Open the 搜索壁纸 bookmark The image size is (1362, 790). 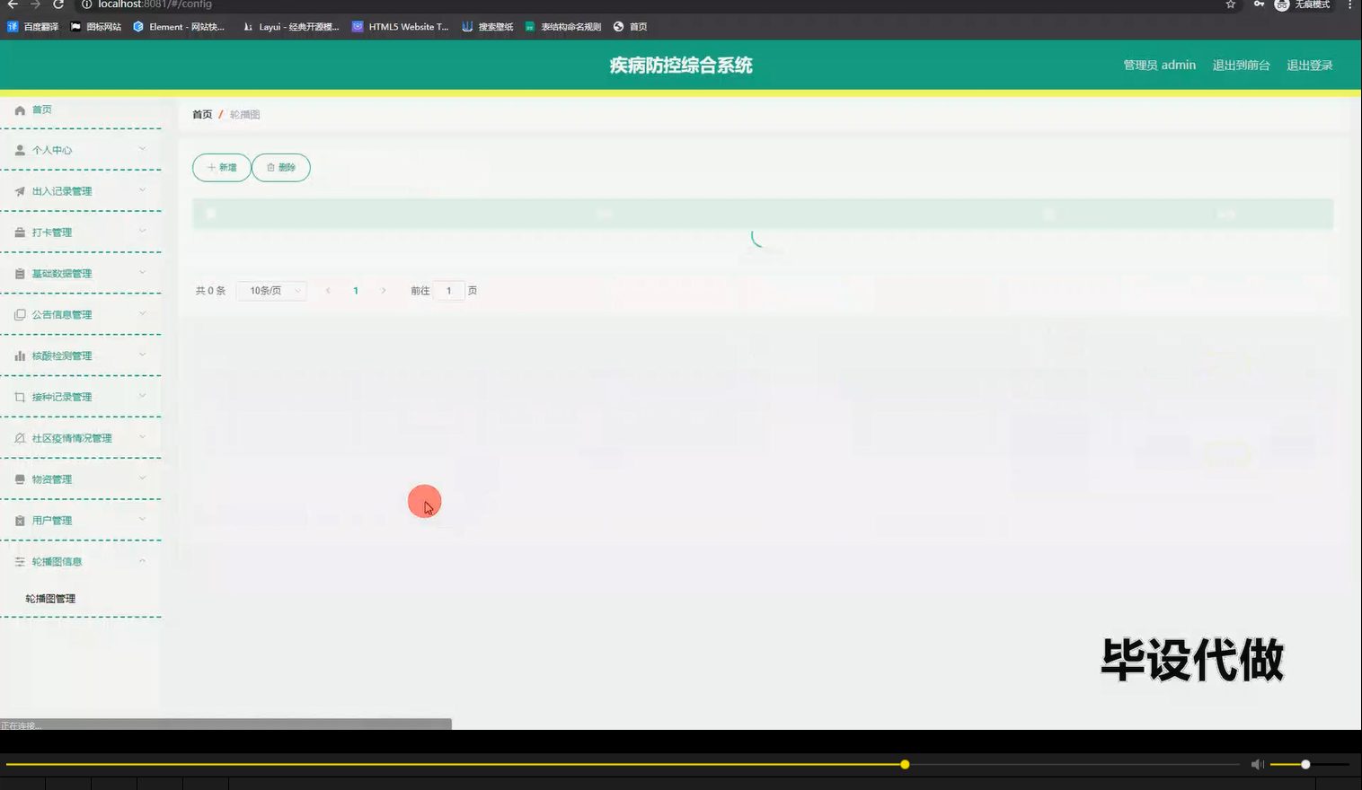point(488,27)
